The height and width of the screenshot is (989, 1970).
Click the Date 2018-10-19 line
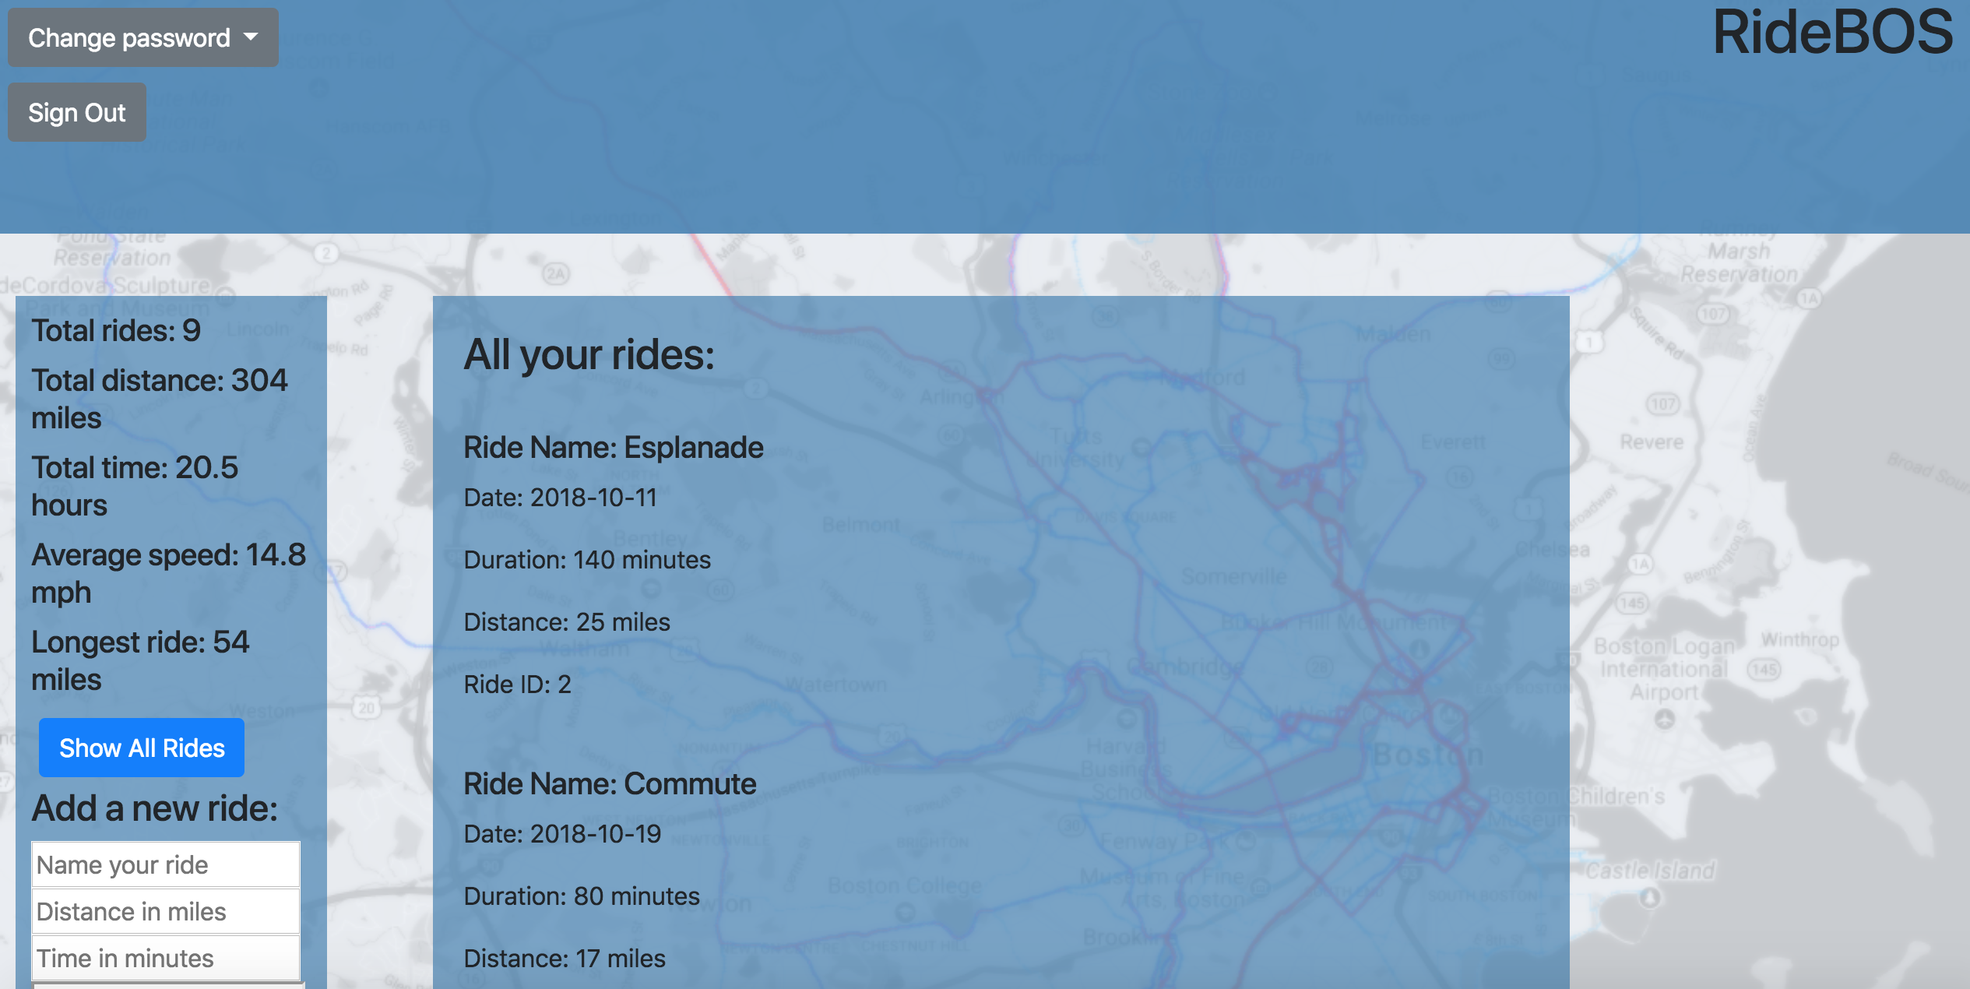[x=561, y=834]
